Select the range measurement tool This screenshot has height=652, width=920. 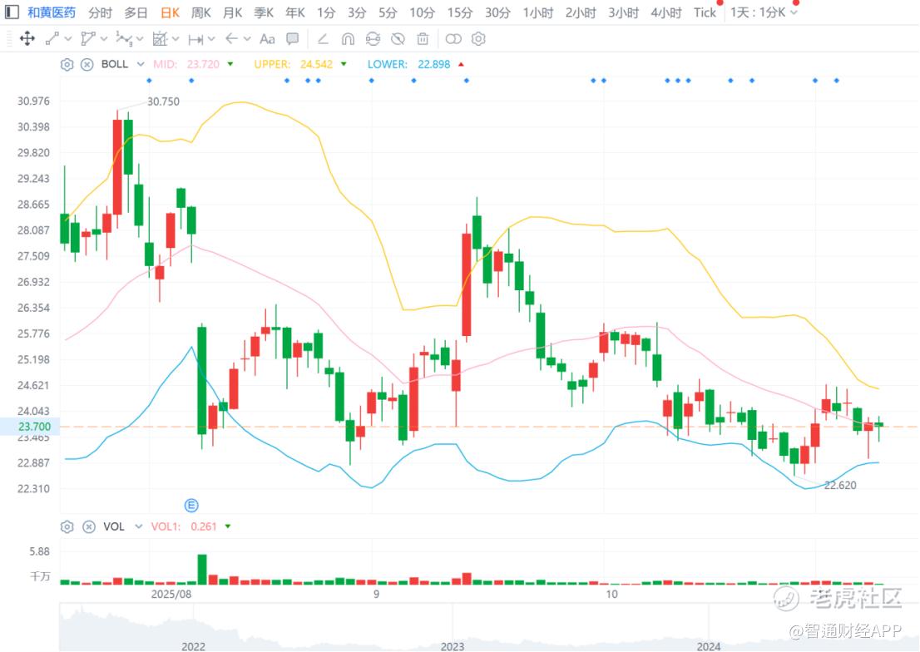pyautogui.click(x=195, y=39)
